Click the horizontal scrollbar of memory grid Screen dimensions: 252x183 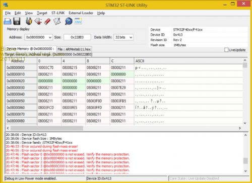(124, 128)
